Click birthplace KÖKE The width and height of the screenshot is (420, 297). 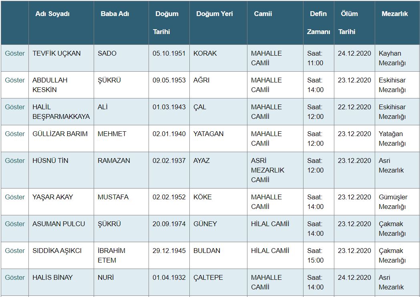[x=203, y=197]
